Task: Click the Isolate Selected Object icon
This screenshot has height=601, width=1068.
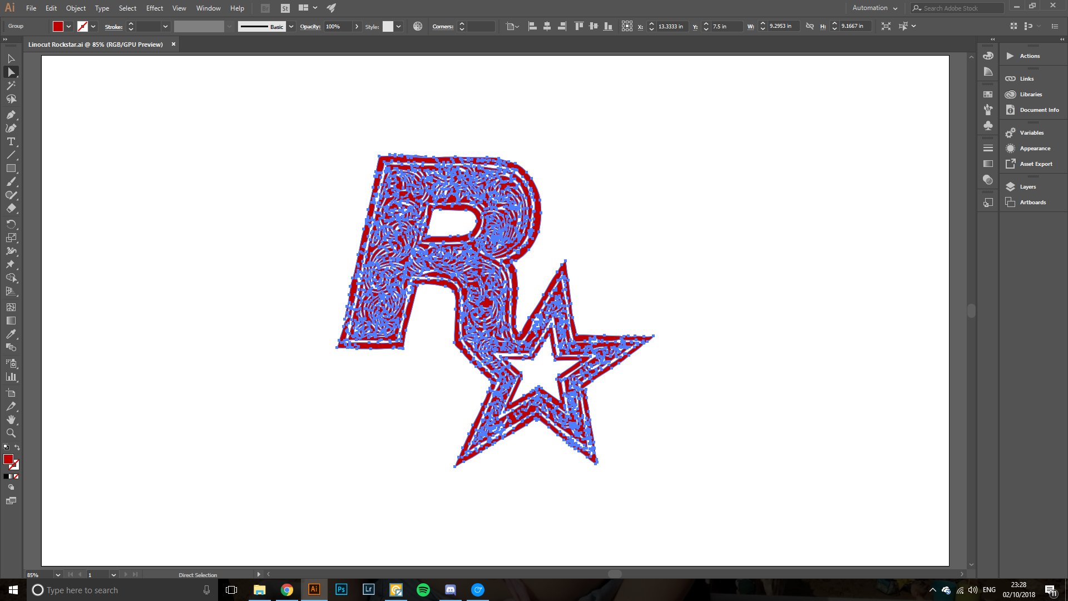Action: 886,26
